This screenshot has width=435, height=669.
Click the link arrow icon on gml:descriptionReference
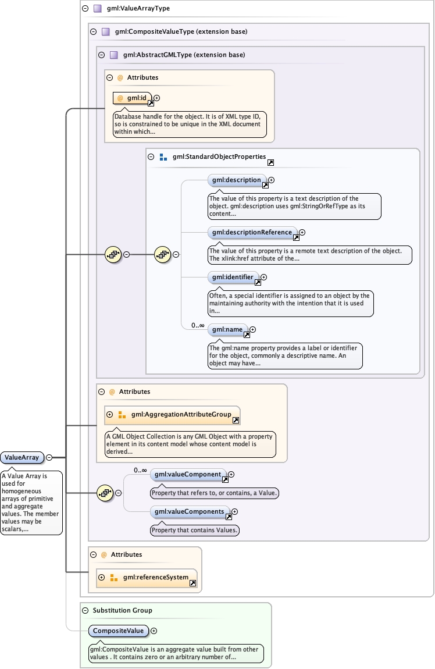[x=296, y=237]
